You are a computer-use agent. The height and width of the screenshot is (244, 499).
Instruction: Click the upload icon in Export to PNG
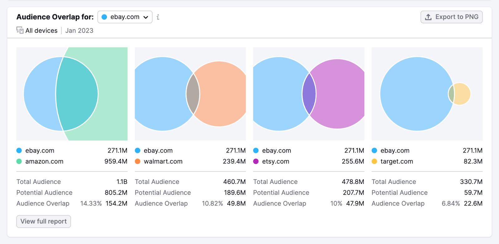[x=429, y=17]
